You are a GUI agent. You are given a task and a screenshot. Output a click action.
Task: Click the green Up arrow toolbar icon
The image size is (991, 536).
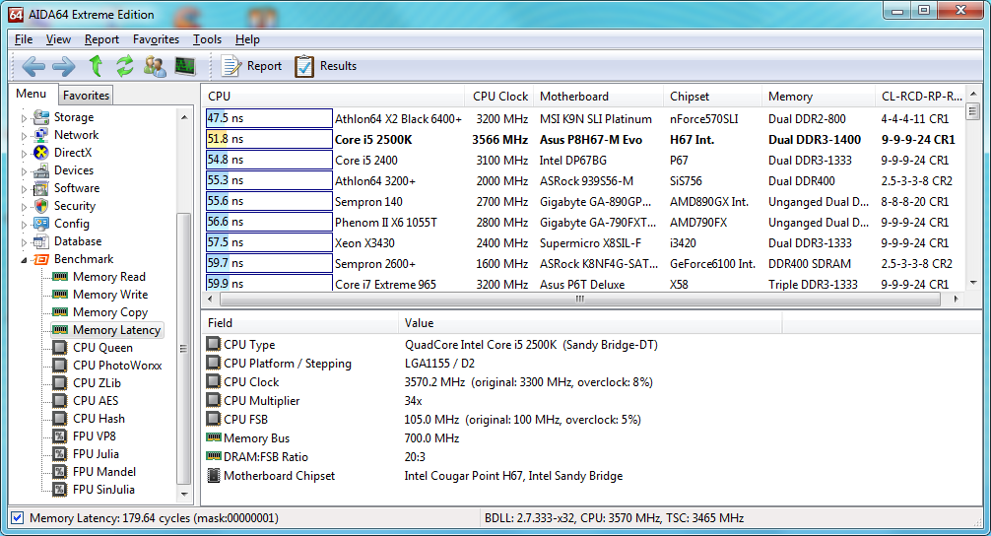[x=96, y=66]
